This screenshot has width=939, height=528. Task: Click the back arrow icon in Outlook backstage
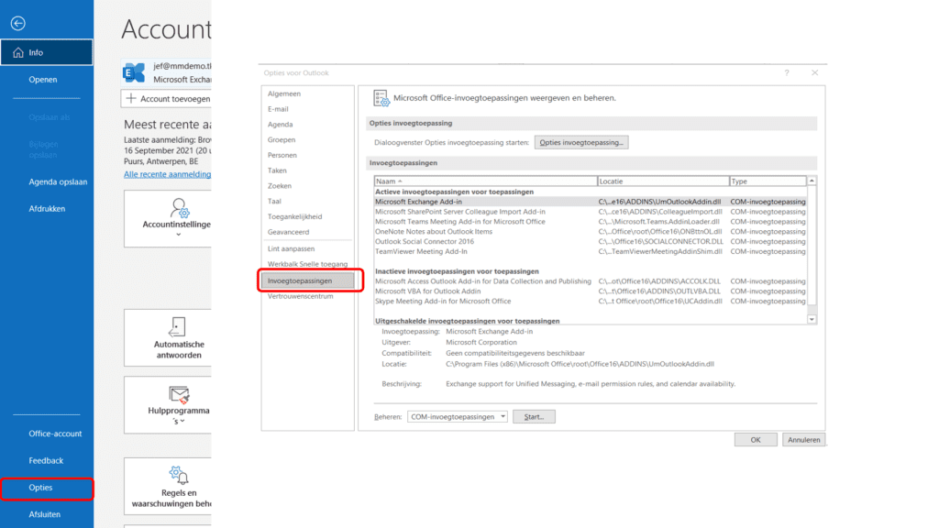tap(18, 23)
